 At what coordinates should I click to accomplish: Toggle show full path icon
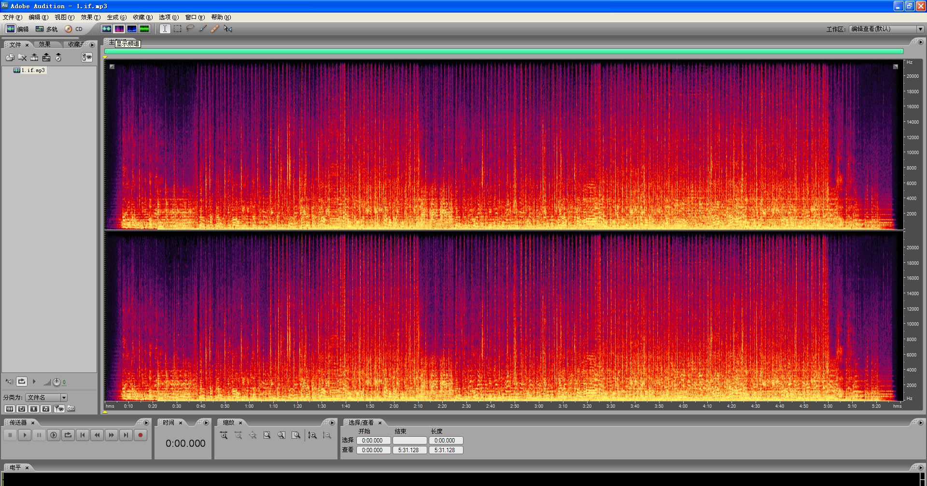tap(71, 409)
